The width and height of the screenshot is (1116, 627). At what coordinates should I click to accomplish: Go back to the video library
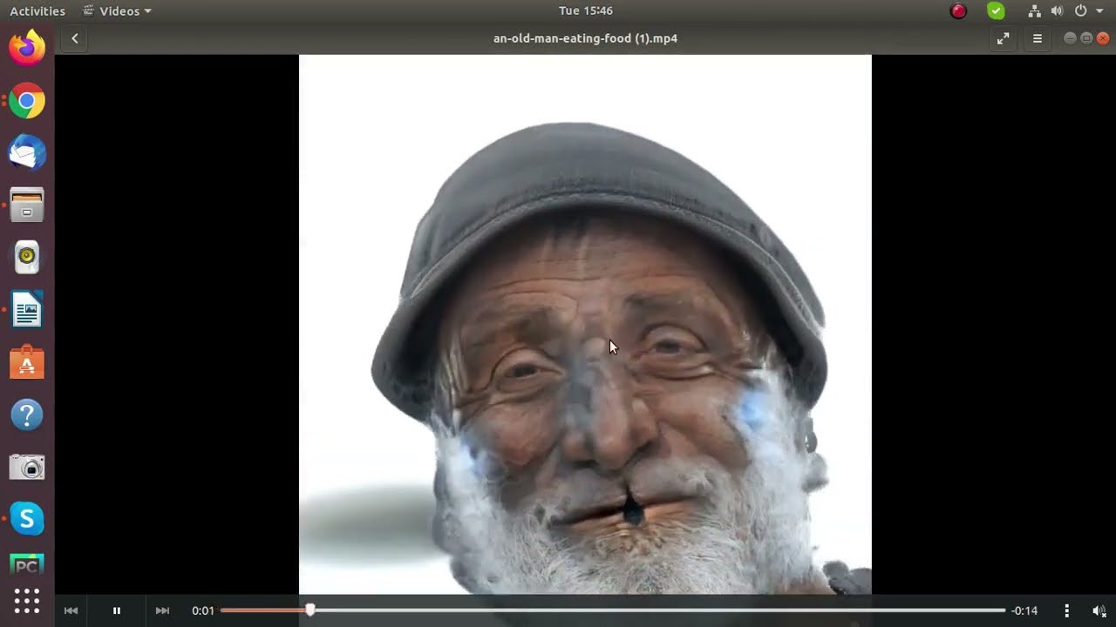coord(75,38)
